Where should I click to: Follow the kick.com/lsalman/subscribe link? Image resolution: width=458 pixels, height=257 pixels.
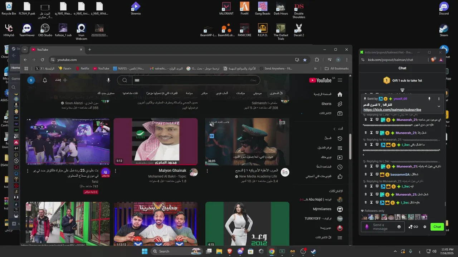click(392, 110)
